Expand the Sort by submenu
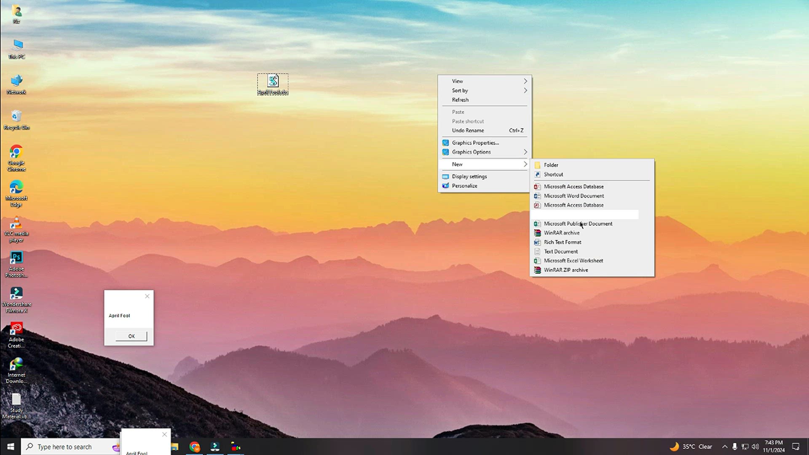Viewport: 809px width, 455px height. tap(485, 90)
